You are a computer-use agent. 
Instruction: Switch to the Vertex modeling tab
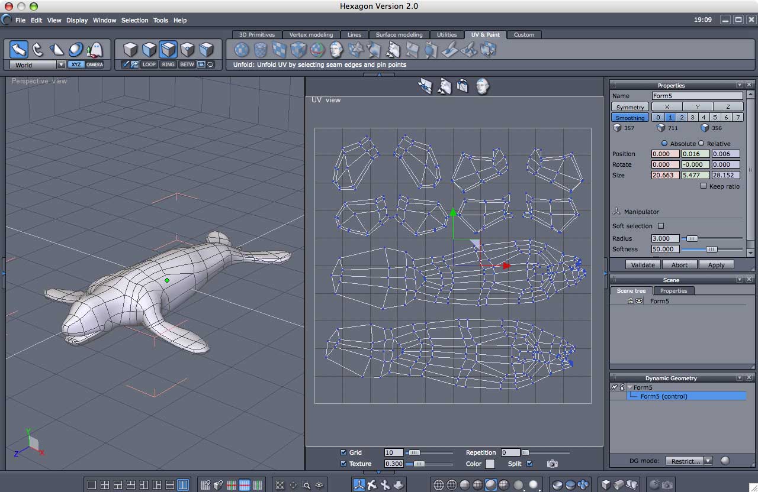pyautogui.click(x=311, y=34)
